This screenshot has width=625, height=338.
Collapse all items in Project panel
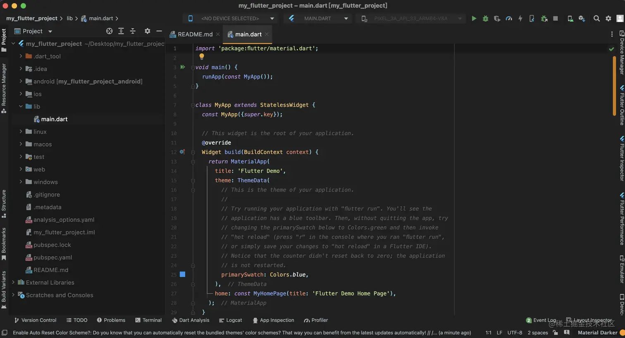point(133,31)
